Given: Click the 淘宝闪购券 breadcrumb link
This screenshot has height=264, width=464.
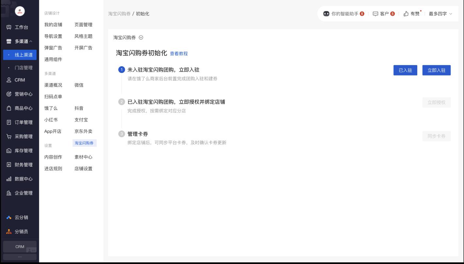Looking at the screenshot, I should [x=119, y=14].
